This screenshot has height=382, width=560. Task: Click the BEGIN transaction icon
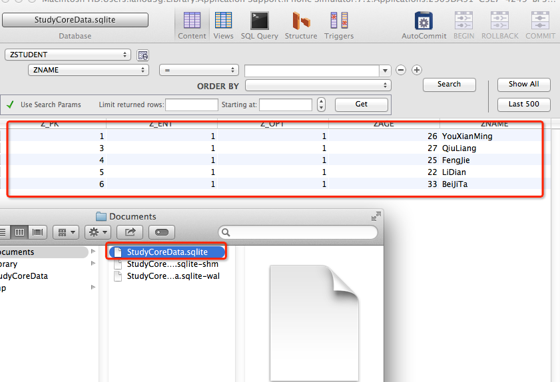click(x=463, y=25)
